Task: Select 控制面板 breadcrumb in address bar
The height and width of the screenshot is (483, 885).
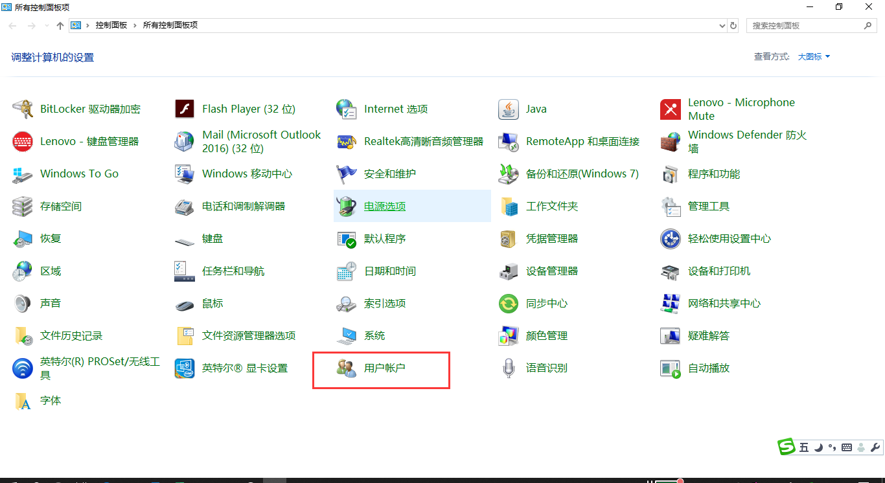Action: point(111,25)
